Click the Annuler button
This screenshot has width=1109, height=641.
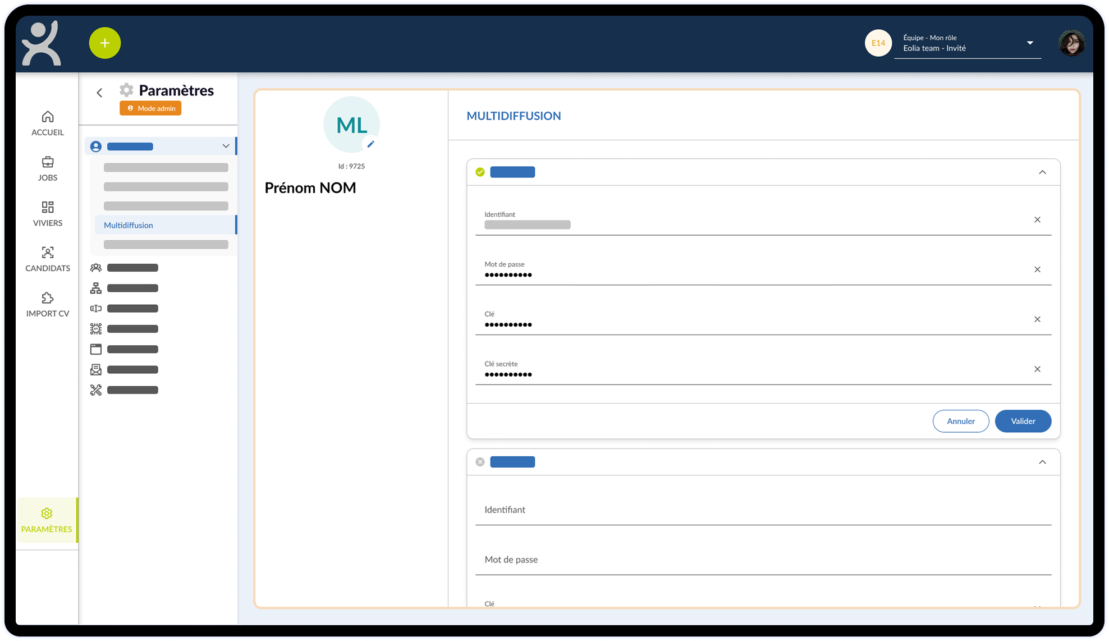[960, 421]
